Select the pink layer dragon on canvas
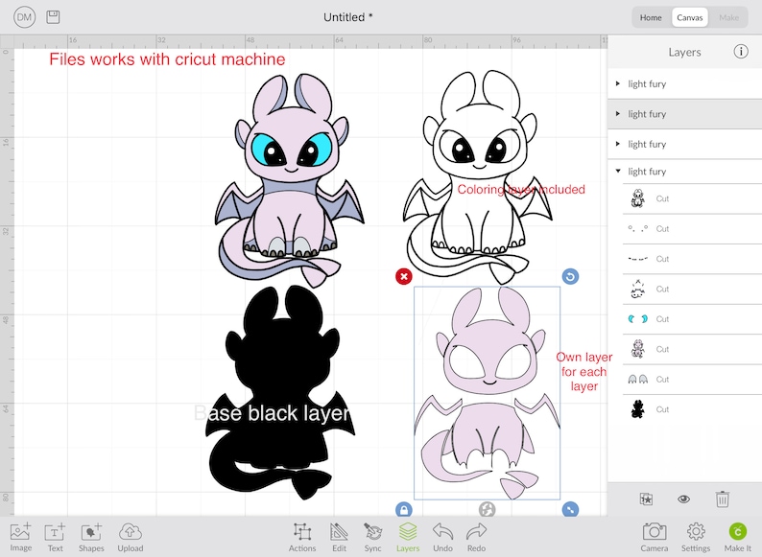 coord(487,393)
